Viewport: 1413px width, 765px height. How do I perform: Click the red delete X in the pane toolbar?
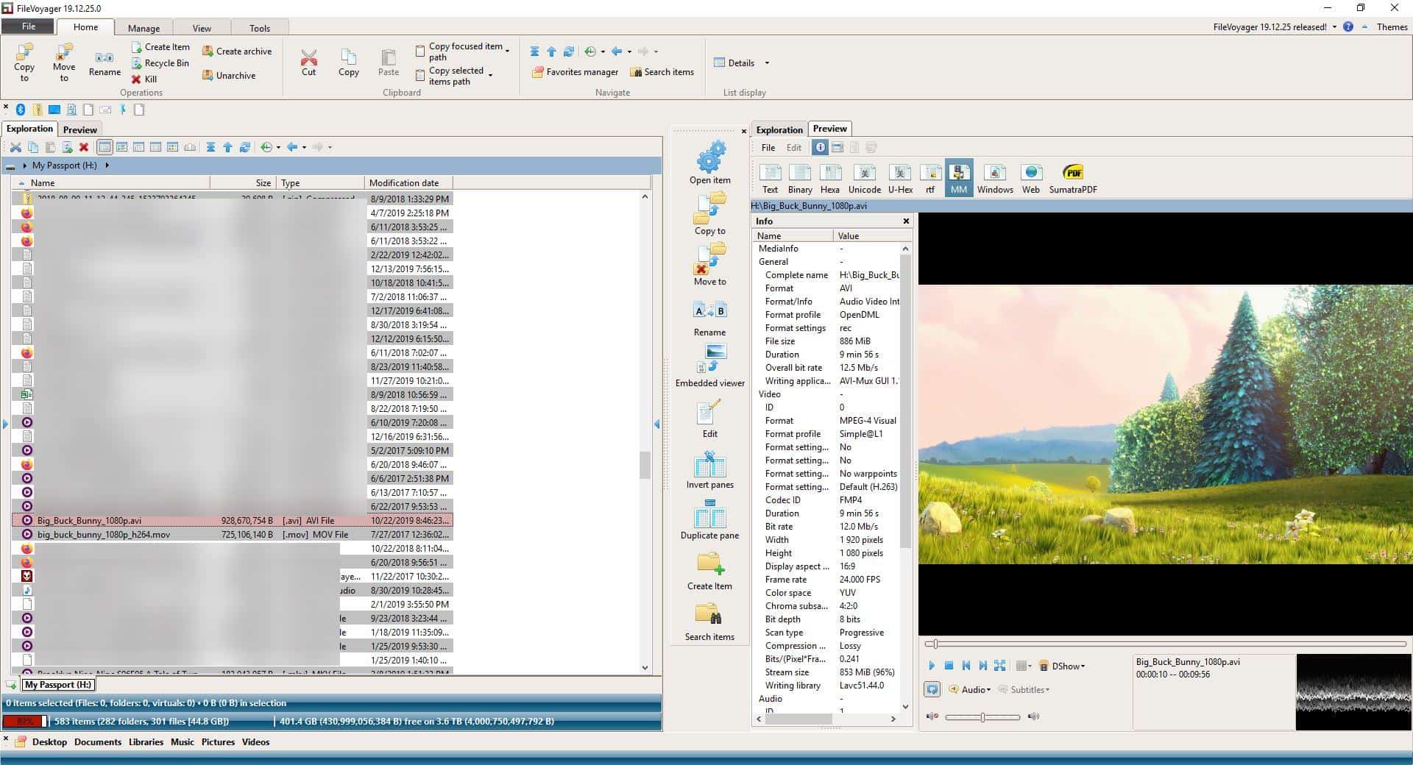point(84,147)
